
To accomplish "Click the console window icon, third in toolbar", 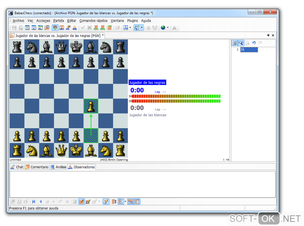I will 27,28.
